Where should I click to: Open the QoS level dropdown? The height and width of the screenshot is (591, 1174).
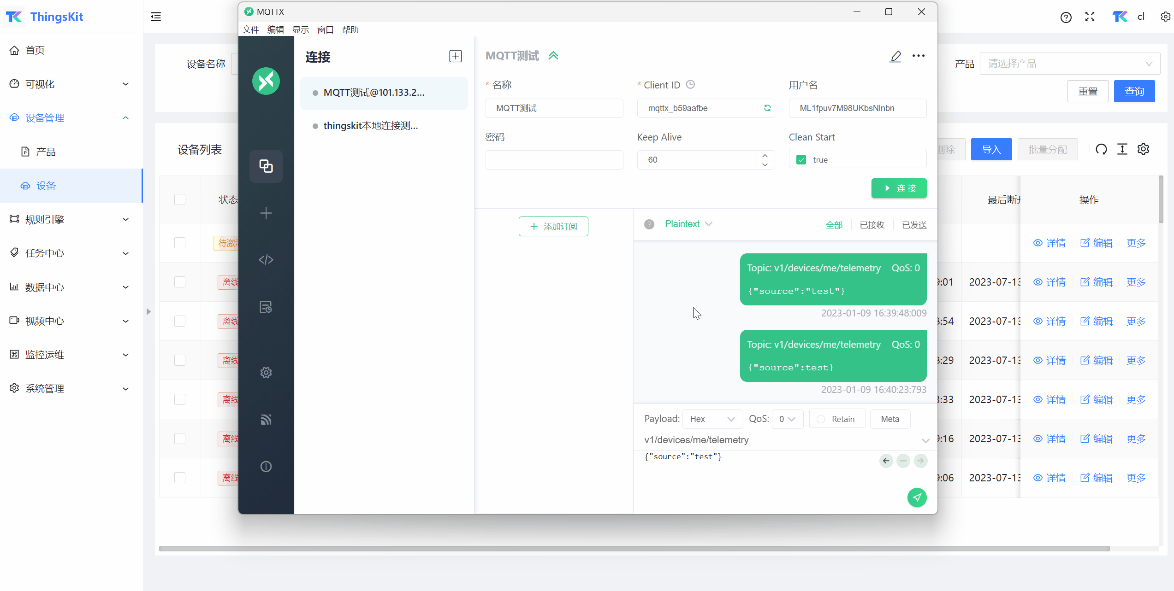pos(788,419)
